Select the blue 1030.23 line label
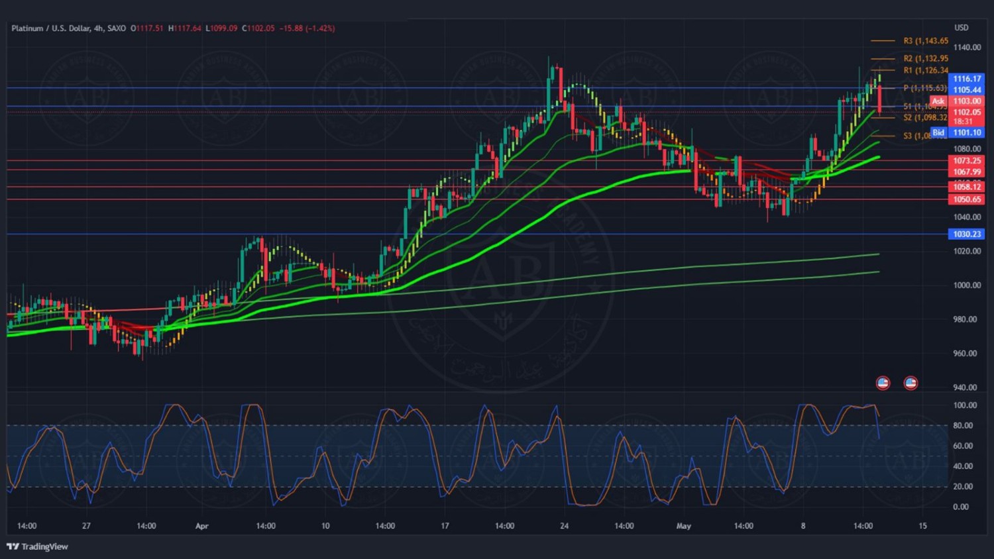994x559 pixels. [x=967, y=234]
